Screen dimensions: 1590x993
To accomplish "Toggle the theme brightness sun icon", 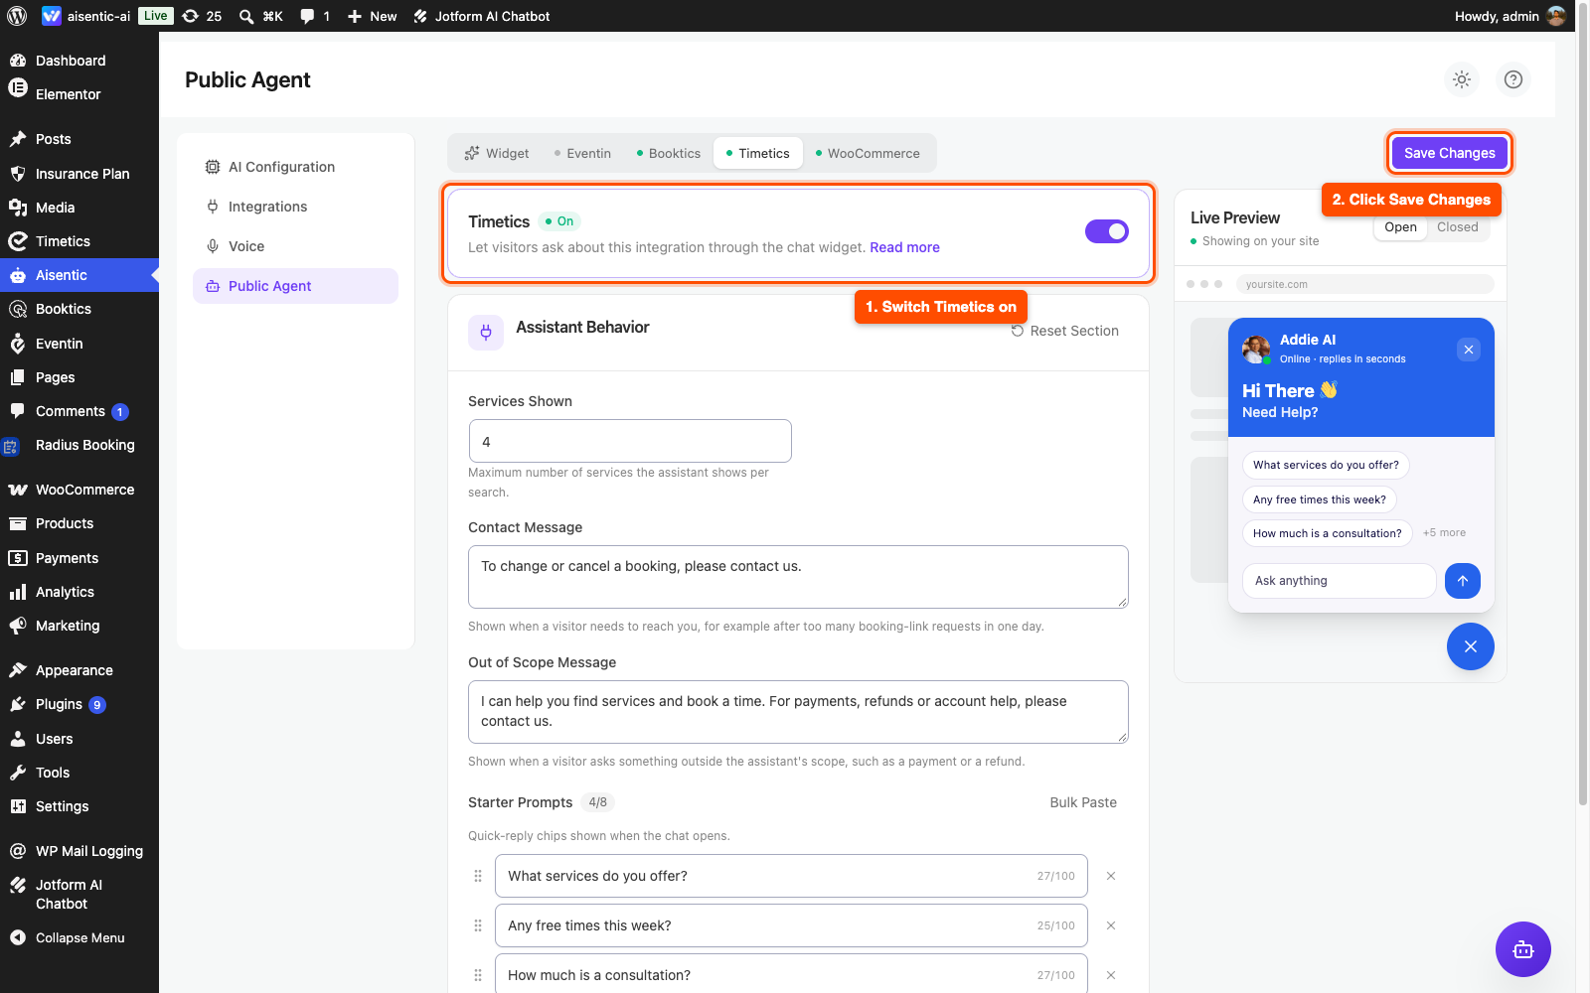I will click(x=1462, y=79).
